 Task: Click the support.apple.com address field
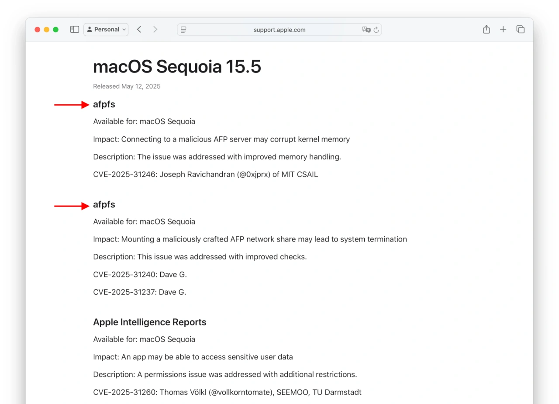[279, 30]
